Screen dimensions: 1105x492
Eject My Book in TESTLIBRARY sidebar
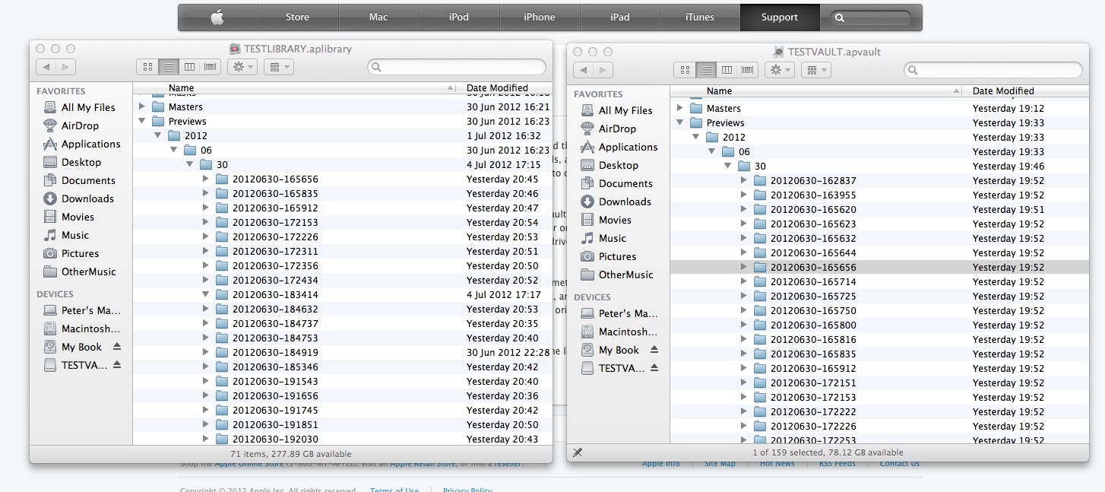point(117,347)
